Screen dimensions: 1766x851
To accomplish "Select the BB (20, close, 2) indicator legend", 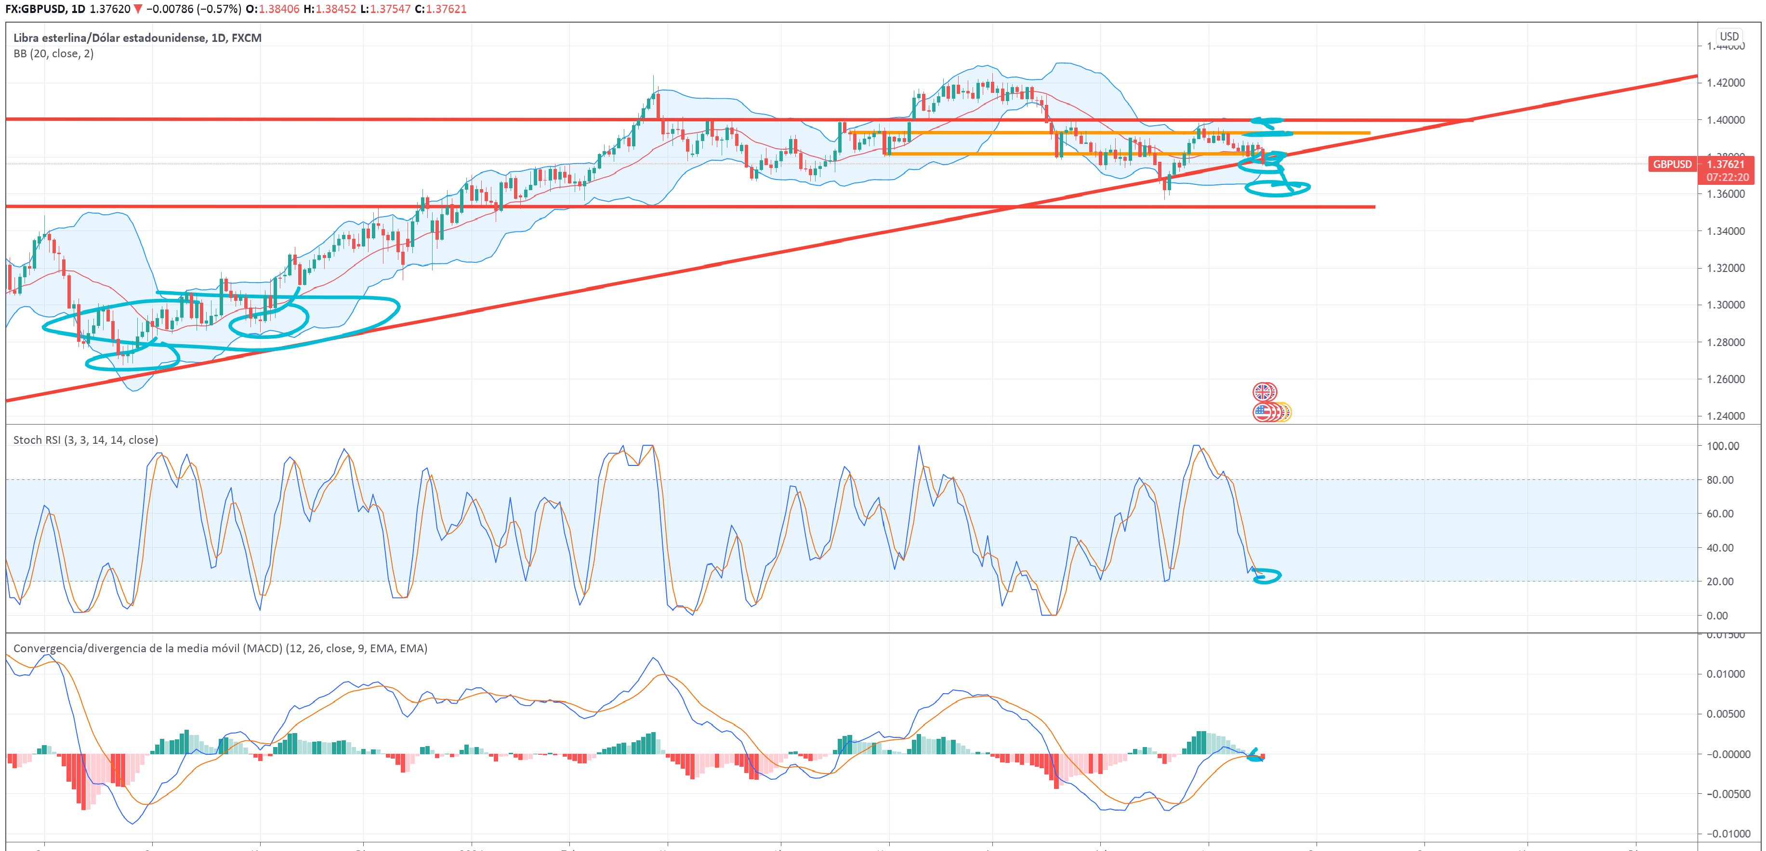I will tap(53, 53).
